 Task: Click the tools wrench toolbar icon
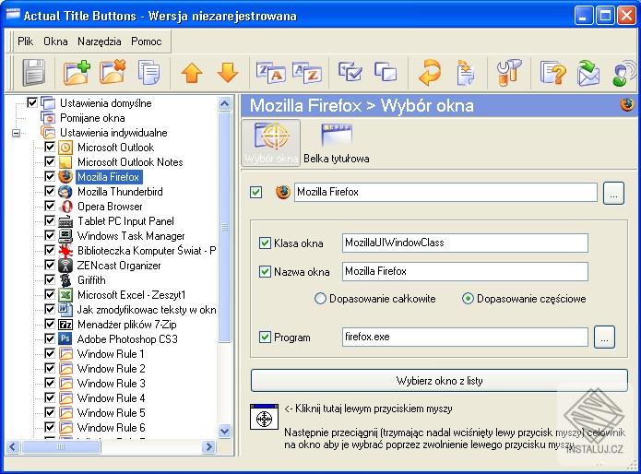point(508,73)
